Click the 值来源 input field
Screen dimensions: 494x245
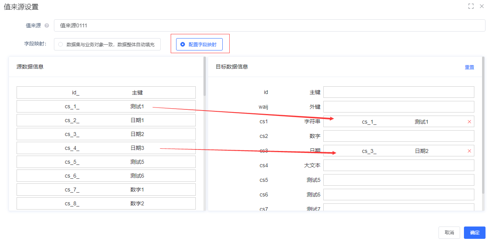(269, 25)
